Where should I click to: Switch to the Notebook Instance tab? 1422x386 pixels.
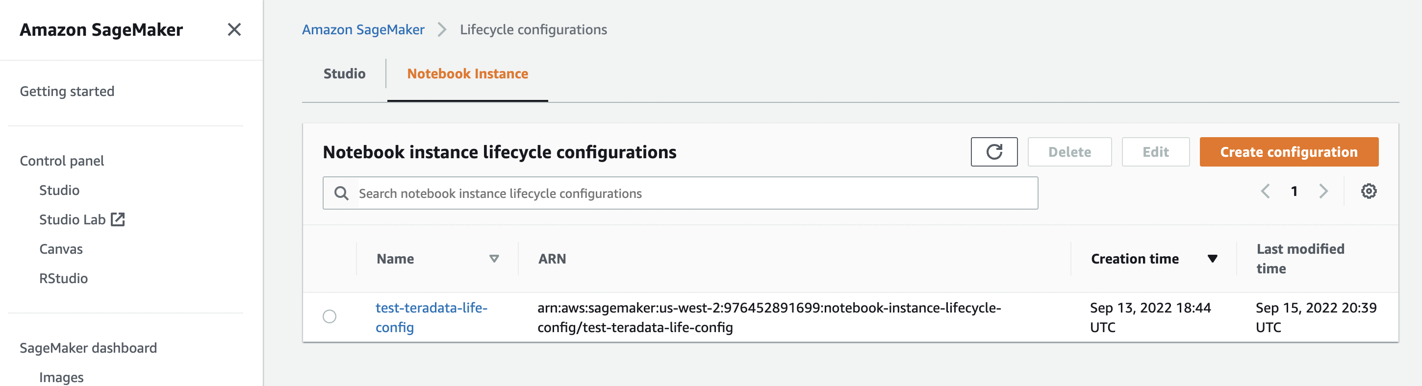point(468,74)
